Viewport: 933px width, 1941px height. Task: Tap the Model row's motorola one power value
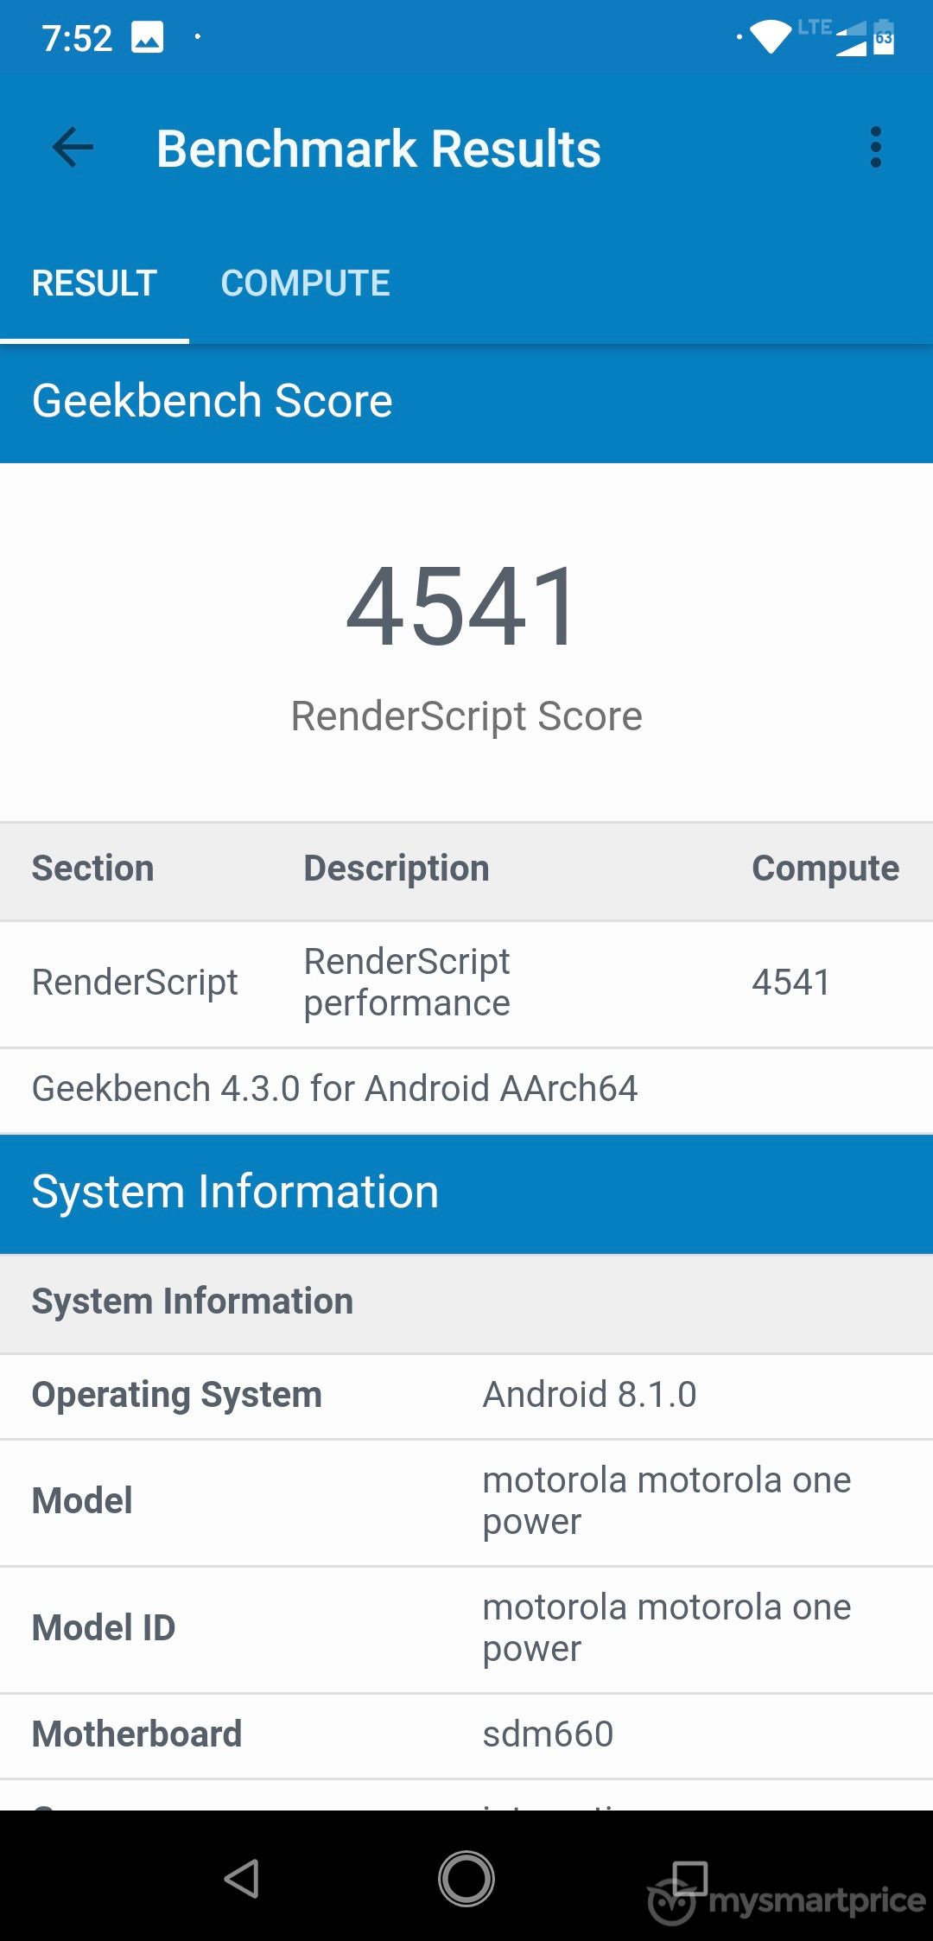666,1501
